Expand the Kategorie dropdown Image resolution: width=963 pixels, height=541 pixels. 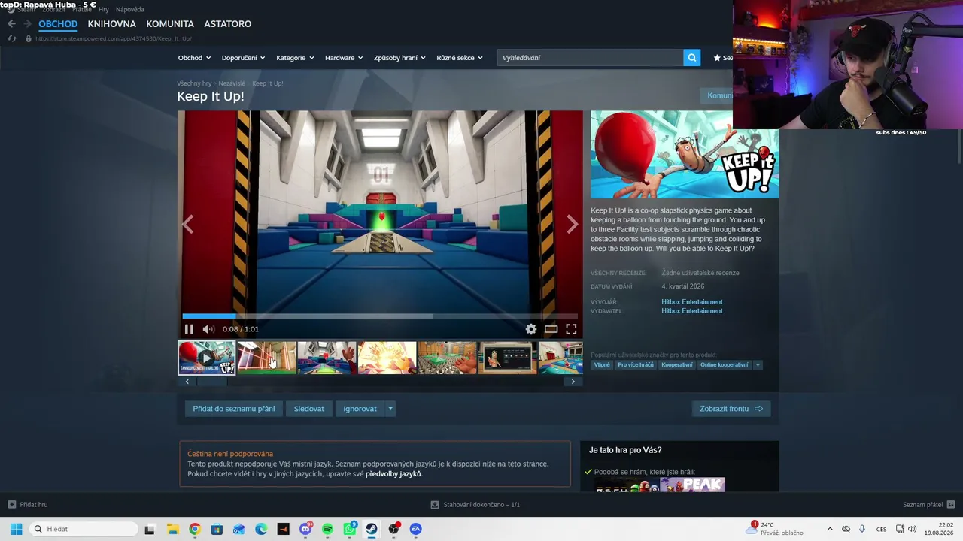295,58
